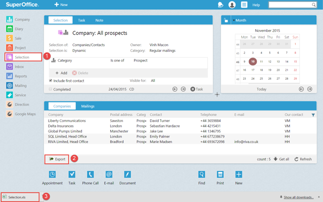
Task: Switch to the Mailings tab
Action: tap(88, 106)
